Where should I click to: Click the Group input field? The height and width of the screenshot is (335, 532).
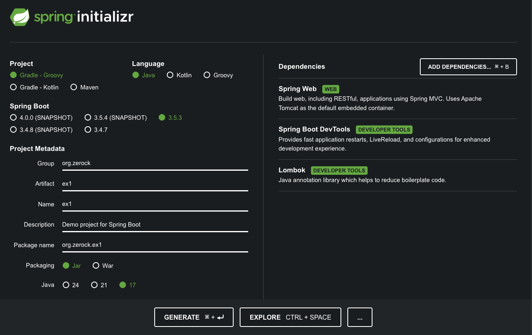pos(155,163)
